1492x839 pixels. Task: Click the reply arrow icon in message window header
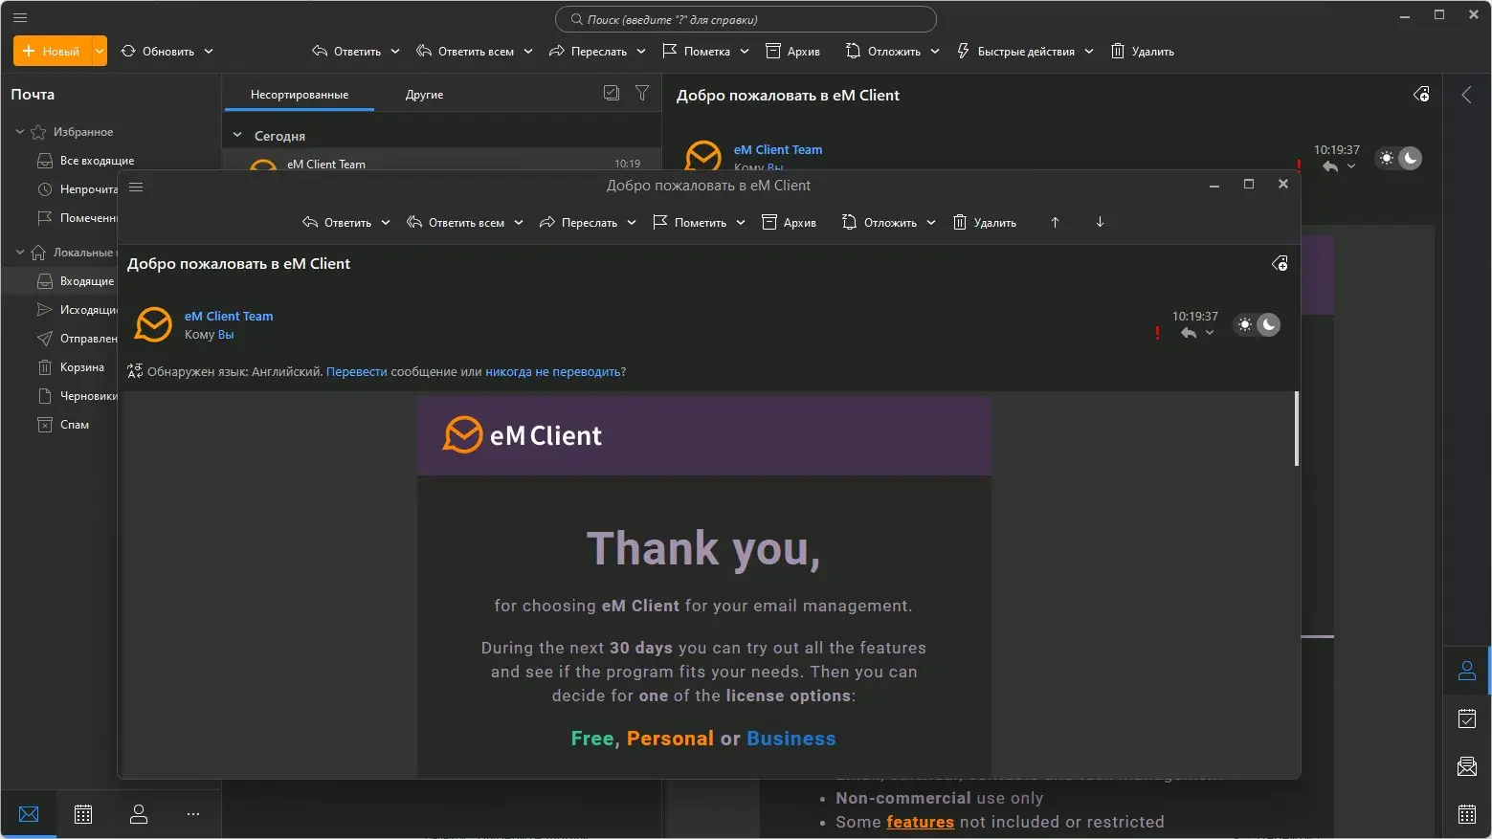pyautogui.click(x=1189, y=333)
